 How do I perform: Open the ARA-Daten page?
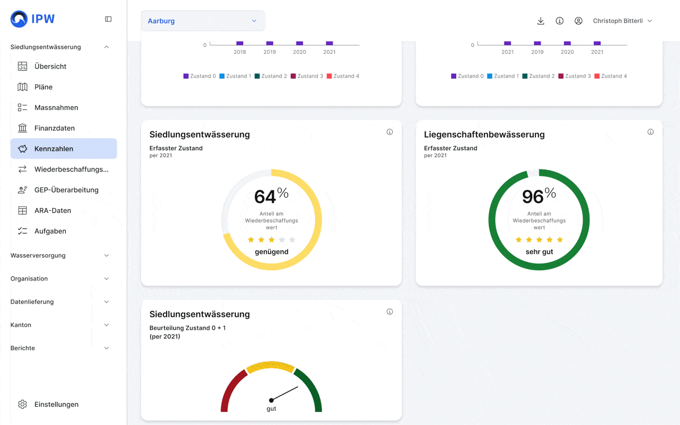pos(53,210)
